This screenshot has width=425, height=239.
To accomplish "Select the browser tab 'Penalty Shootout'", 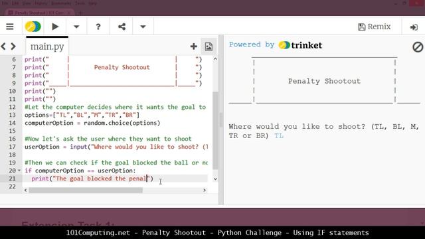I will coord(39,13).
